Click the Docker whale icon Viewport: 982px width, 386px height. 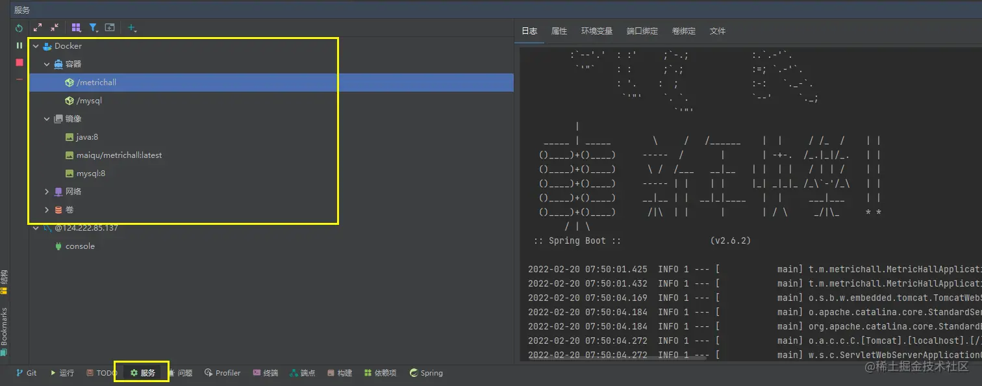point(47,46)
